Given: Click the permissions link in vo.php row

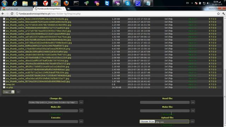Looking at the screenshot, I should [193, 87].
